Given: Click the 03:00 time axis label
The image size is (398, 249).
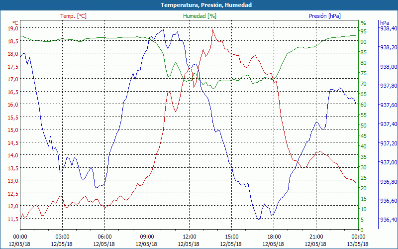Looking at the screenshot, I should click(x=62, y=237).
